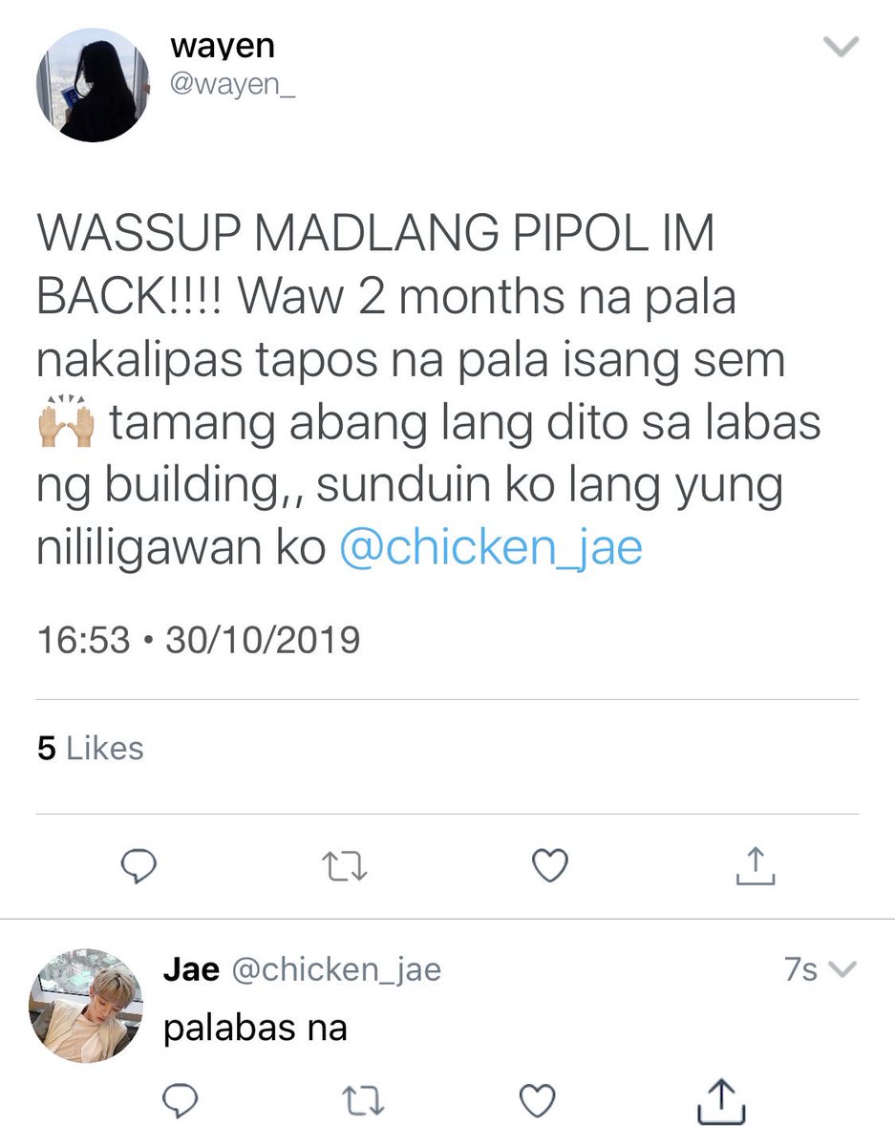
Task: Retweet Jae's 'palabas na' reply
Action: tap(360, 1101)
